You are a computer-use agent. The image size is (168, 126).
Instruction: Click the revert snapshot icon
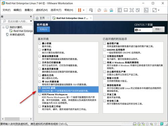click(105, 10)
